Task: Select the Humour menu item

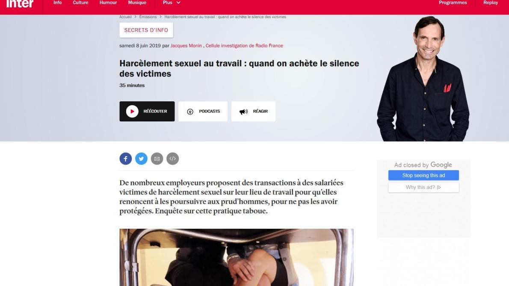Action: pos(108,3)
